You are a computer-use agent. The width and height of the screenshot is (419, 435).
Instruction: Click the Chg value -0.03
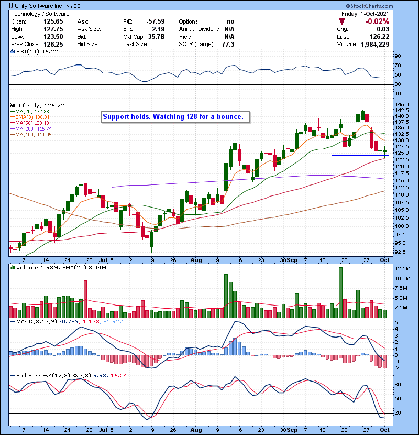(382, 29)
